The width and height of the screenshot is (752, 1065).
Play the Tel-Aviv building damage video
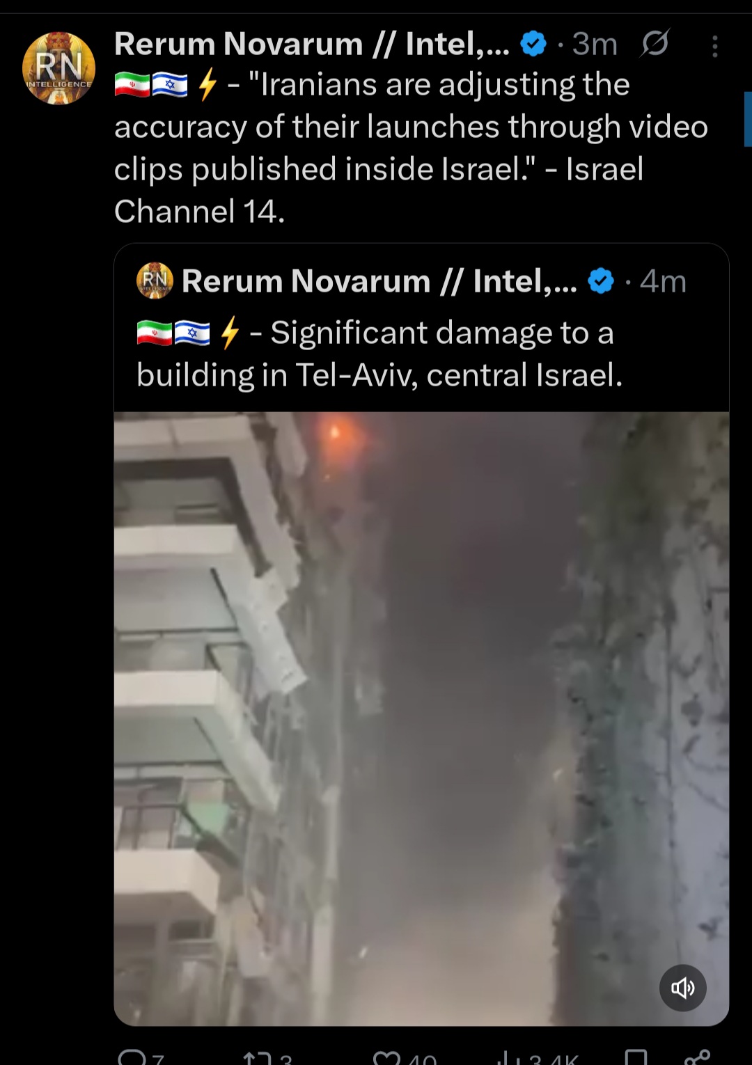[x=421, y=718]
